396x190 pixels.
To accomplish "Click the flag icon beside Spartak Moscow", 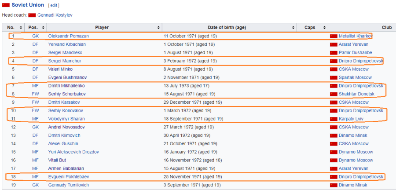I will click(x=334, y=77).
